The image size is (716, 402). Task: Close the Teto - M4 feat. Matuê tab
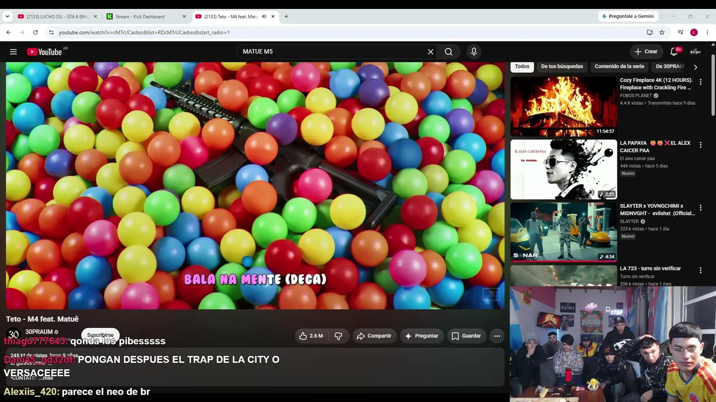click(273, 17)
